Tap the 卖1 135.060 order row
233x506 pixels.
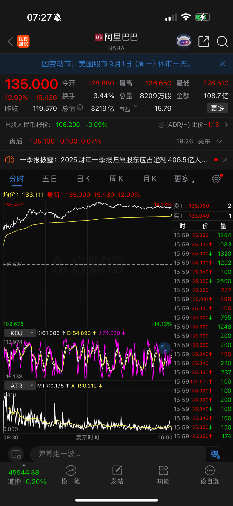click(203, 206)
